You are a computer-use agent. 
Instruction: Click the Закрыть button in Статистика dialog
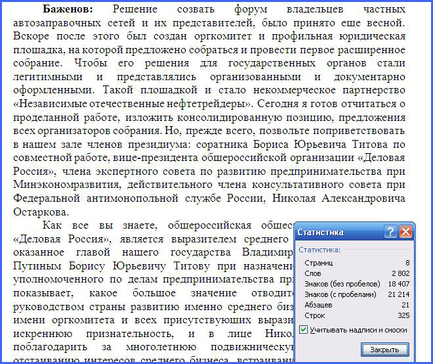tap(384, 350)
